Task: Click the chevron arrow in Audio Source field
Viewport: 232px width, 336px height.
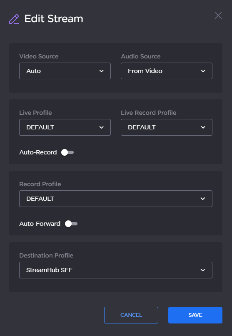Action: coord(203,71)
